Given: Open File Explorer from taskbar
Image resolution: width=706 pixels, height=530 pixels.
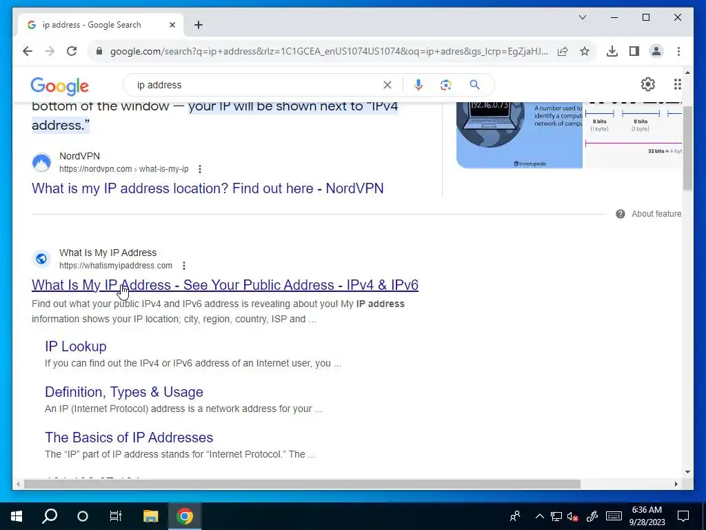Looking at the screenshot, I should point(151,516).
